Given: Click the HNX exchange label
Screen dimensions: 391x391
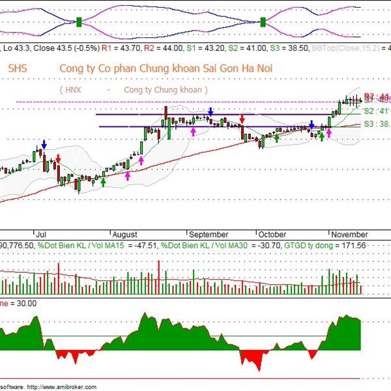Looking at the screenshot, I should coord(73,89).
